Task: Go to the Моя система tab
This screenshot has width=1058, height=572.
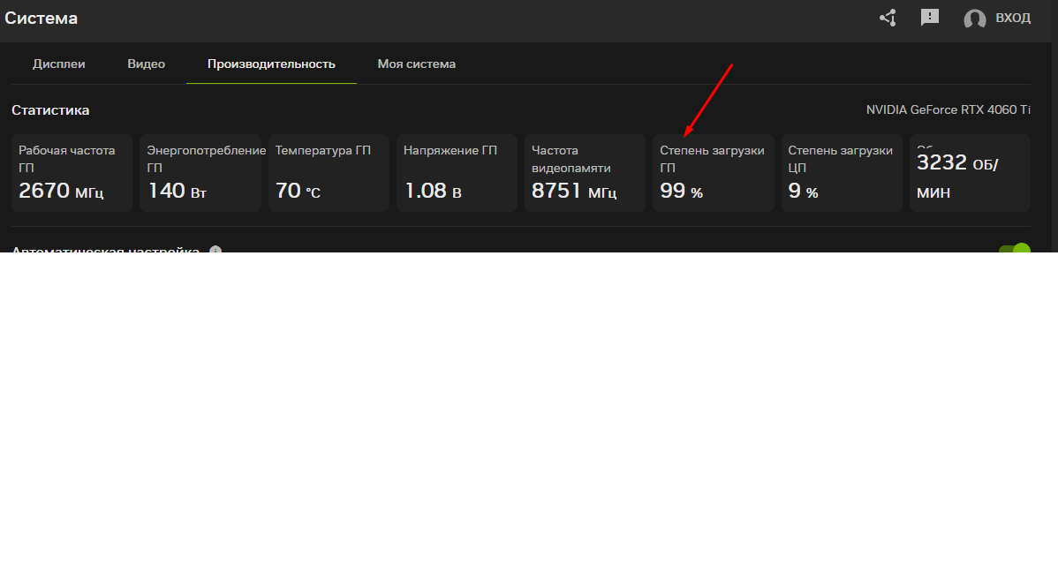Action: [x=417, y=64]
